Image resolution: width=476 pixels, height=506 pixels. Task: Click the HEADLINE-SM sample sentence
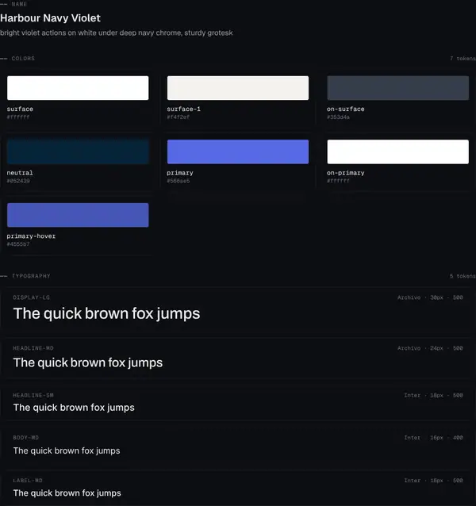pyautogui.click(x=74, y=408)
